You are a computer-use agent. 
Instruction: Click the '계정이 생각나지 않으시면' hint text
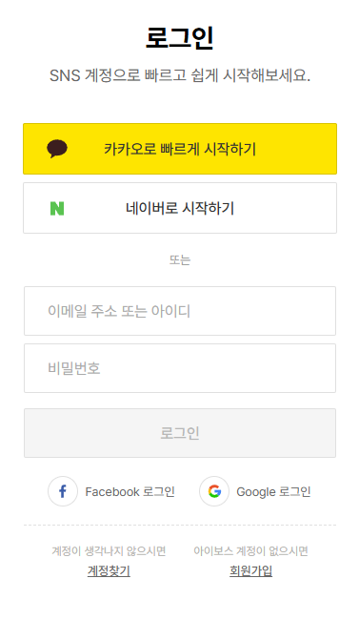coord(109,550)
